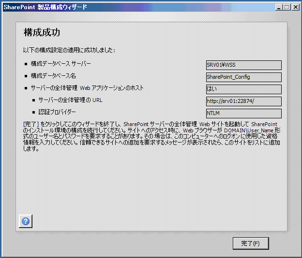
Task: Minimize the wizard window
Action: point(279,7)
